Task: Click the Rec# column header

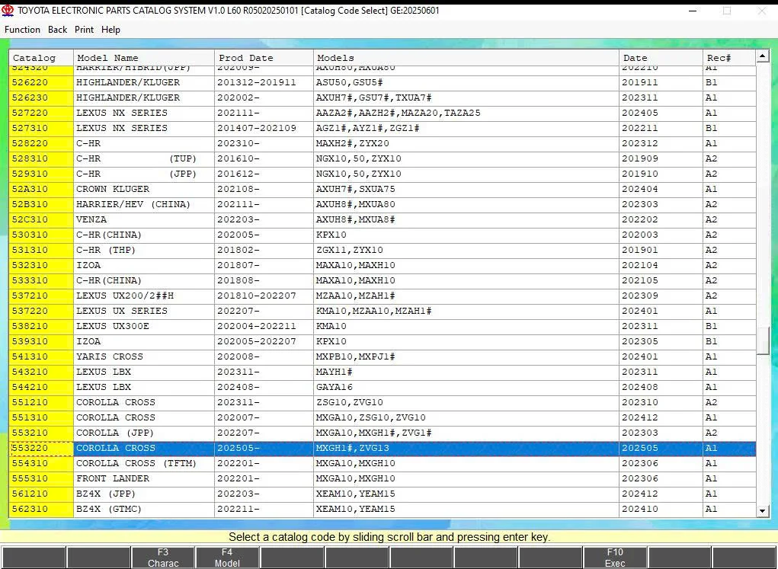Action: 730,58
